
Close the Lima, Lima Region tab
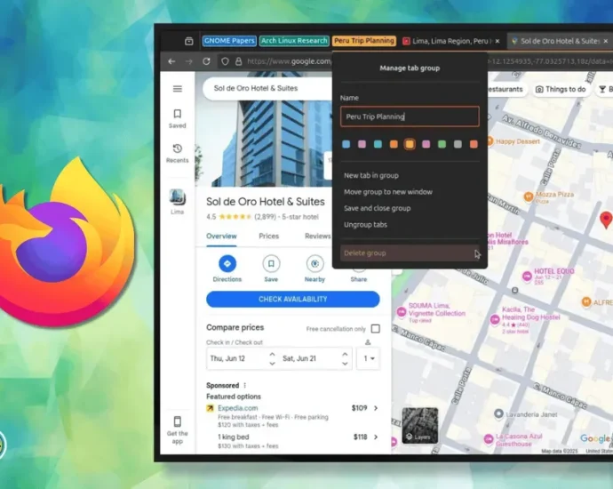[x=498, y=41]
